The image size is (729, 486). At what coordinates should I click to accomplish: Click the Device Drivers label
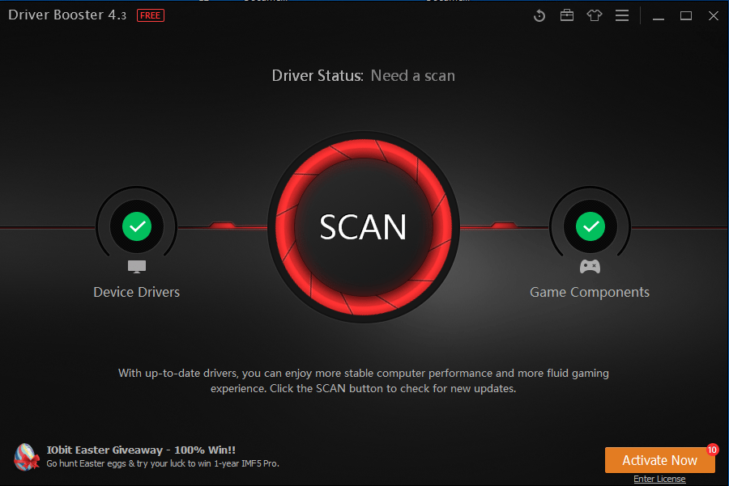tap(136, 292)
